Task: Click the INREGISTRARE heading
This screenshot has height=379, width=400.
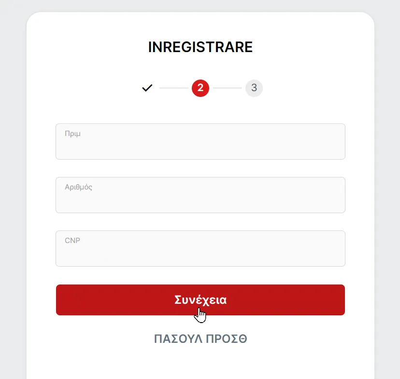Action: 200,47
